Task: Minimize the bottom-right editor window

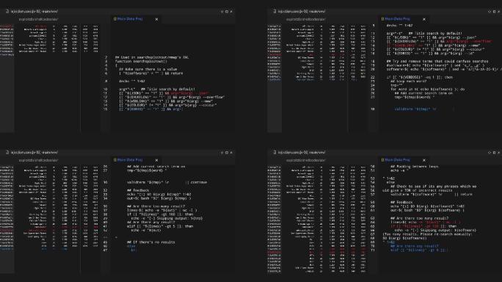Action: [x=490, y=153]
